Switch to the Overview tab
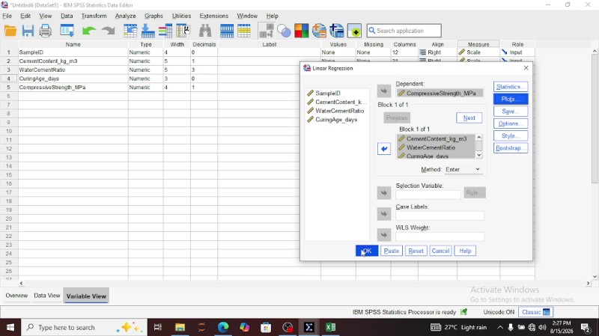 16,296
